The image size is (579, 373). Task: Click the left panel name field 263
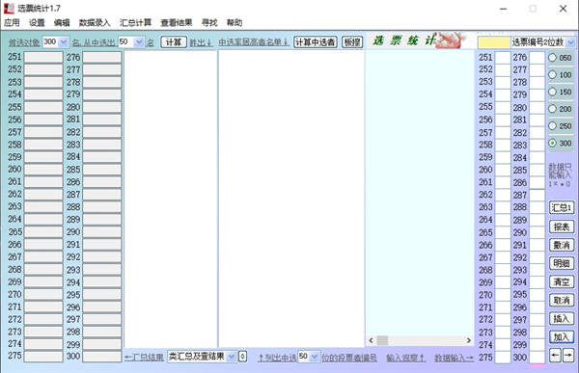pyautogui.click(x=43, y=206)
